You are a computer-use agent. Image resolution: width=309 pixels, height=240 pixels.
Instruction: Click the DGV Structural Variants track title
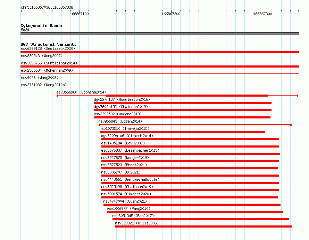click(x=49, y=44)
